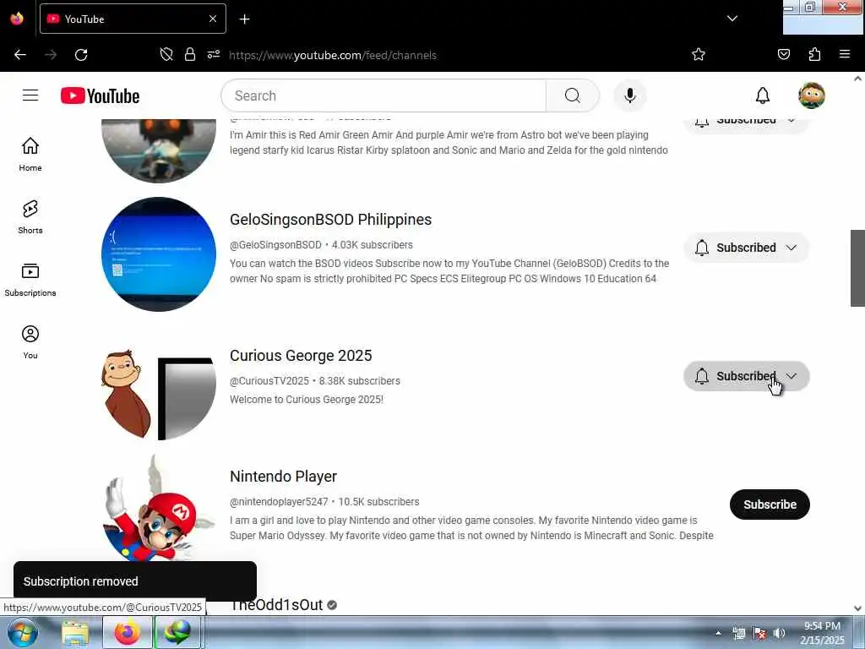The image size is (865, 649).
Task: Open the YouTube notifications bell
Action: [x=763, y=95]
